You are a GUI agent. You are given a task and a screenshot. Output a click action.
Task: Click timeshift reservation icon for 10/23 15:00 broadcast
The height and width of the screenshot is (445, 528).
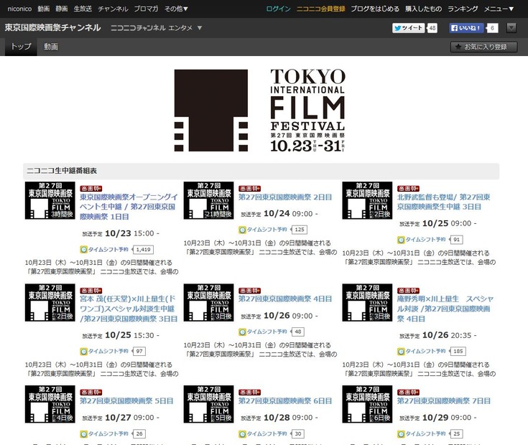(x=83, y=250)
